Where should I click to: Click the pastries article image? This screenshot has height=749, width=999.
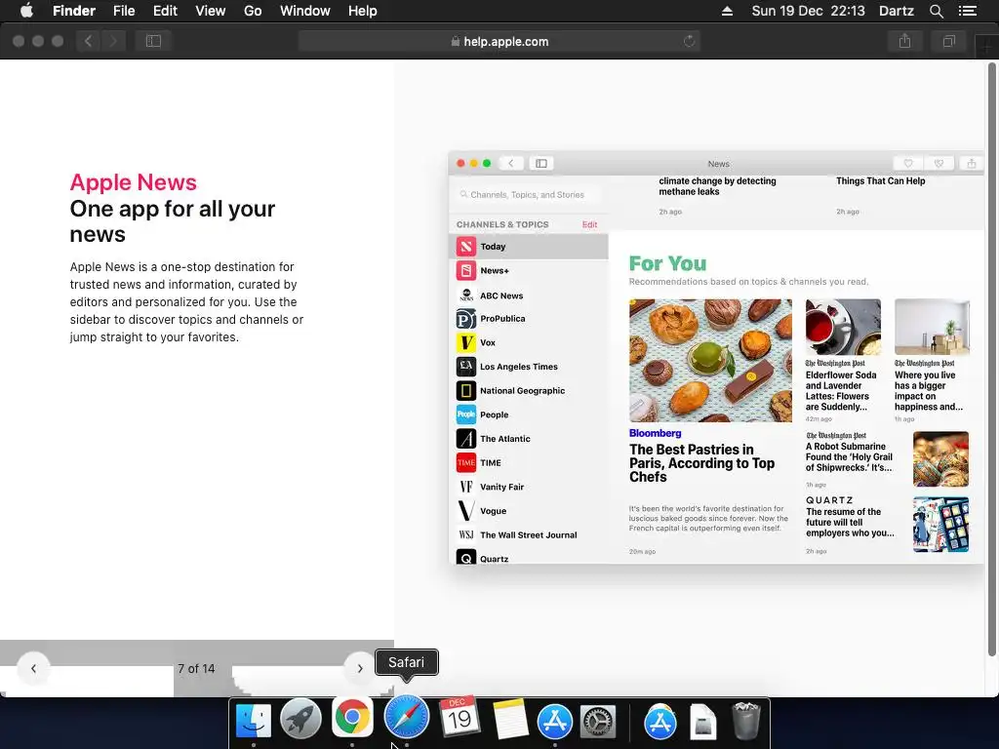710,361
